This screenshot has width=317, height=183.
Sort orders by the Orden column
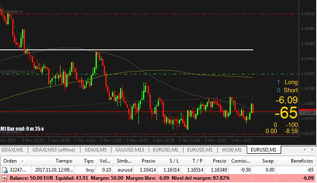pyautogui.click(x=10, y=161)
